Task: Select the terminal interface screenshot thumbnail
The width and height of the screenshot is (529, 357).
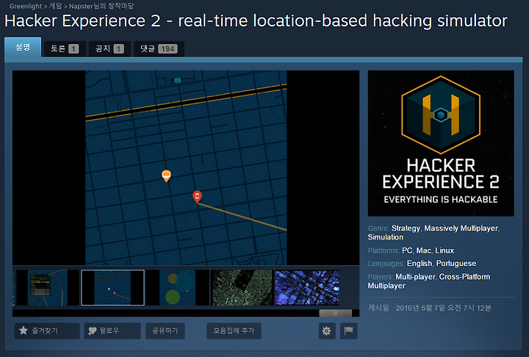Action: pyautogui.click(x=48, y=287)
